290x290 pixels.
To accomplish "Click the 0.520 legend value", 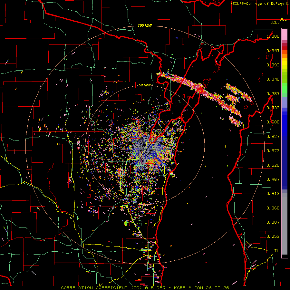I will click(x=273, y=165).
